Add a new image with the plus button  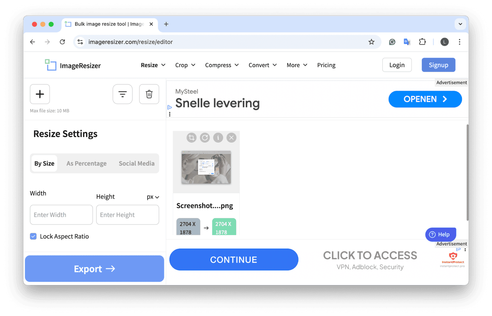coord(40,94)
